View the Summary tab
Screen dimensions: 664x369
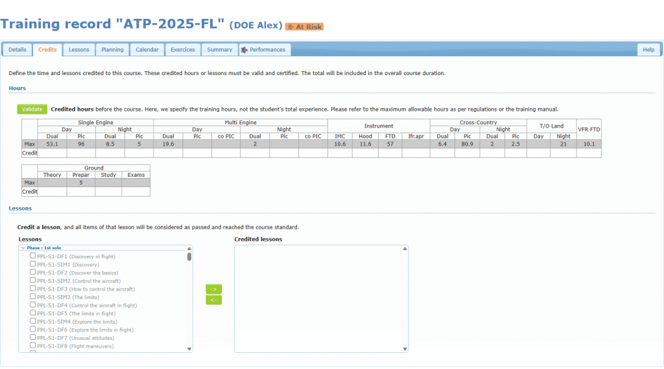(219, 49)
